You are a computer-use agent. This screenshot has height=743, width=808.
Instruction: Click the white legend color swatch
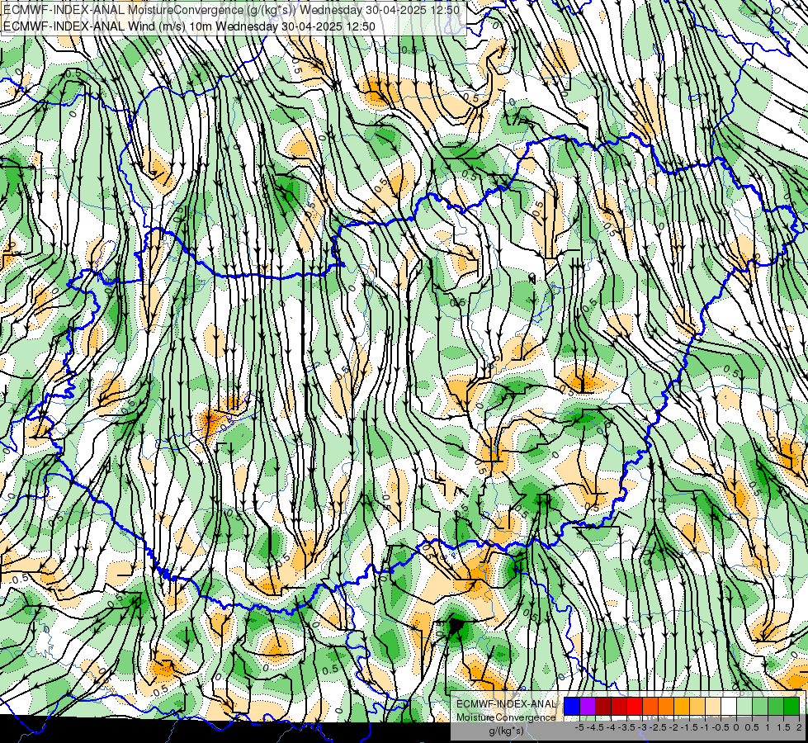tap(729, 706)
